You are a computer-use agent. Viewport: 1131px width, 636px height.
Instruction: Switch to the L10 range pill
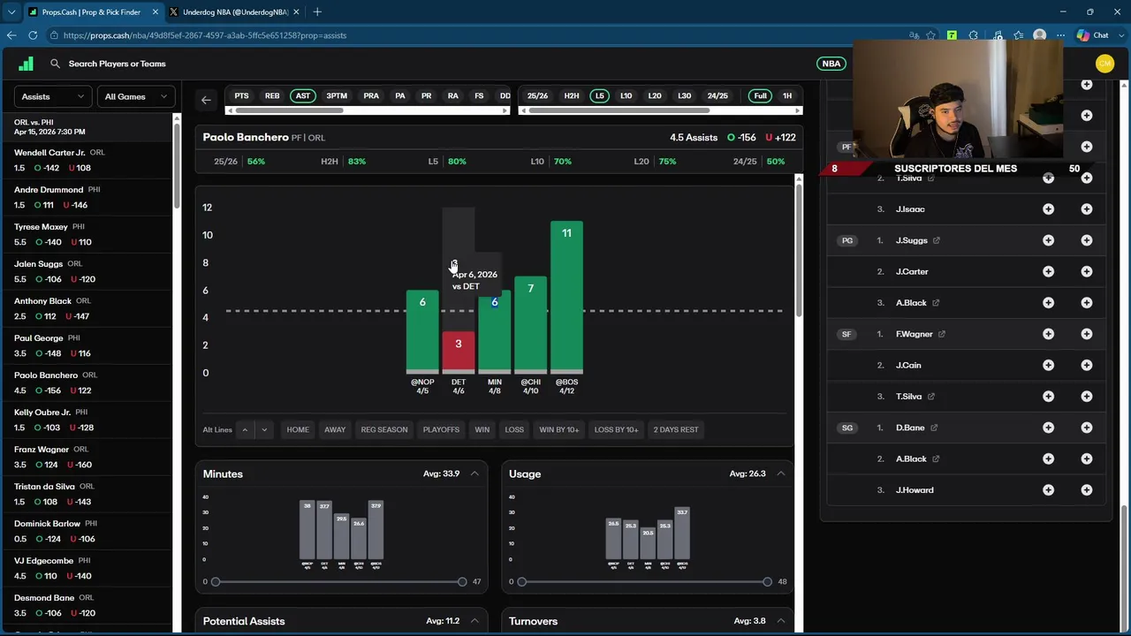click(626, 95)
